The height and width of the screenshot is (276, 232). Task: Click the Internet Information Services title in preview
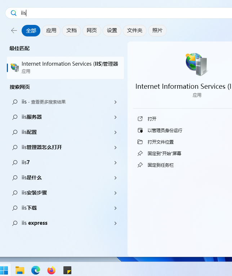click(184, 87)
